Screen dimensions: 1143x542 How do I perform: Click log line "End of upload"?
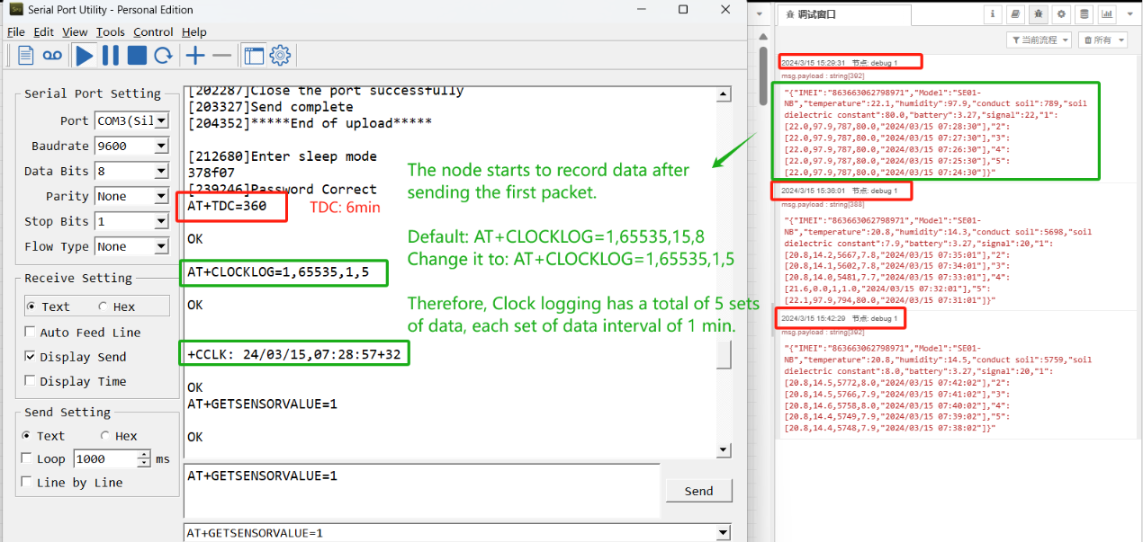click(310, 123)
